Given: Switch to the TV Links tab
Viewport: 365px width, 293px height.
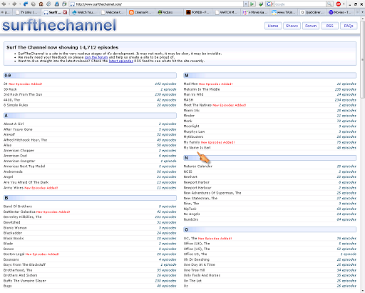Looking at the screenshot, I should coord(27,12).
